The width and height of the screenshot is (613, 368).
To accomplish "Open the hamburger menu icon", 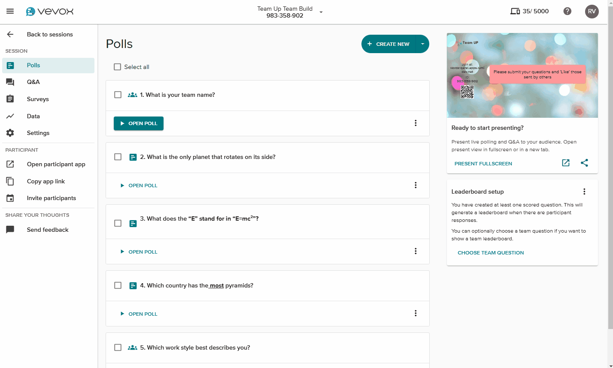I will coord(10,11).
